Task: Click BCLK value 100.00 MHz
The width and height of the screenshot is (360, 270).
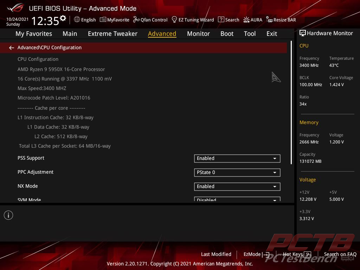Action: pyautogui.click(x=311, y=85)
